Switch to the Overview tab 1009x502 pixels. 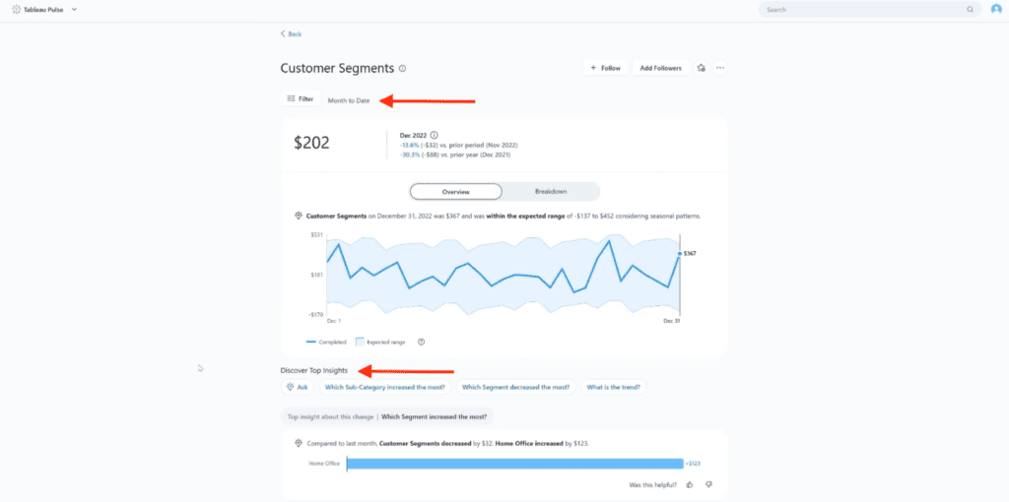[455, 192]
